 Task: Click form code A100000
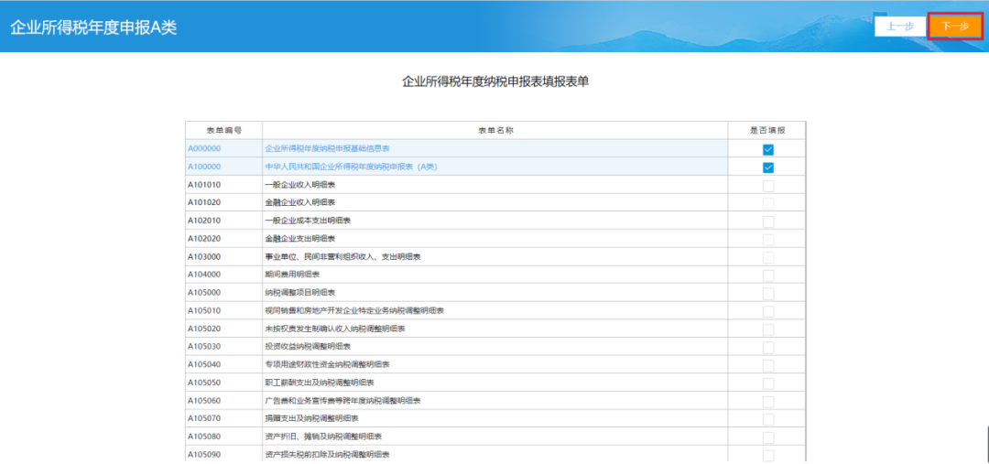204,167
